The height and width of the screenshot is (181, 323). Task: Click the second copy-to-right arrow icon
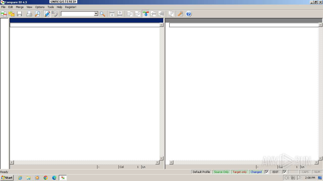pos(138,14)
